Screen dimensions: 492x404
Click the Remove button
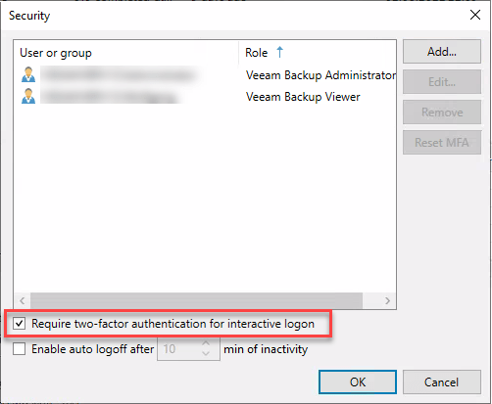coord(442,112)
